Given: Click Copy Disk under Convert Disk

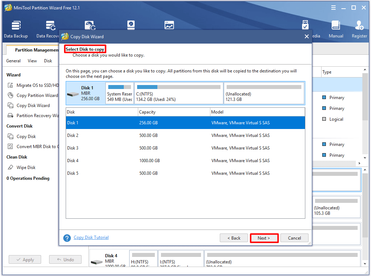Looking at the screenshot, I should pos(26,136).
